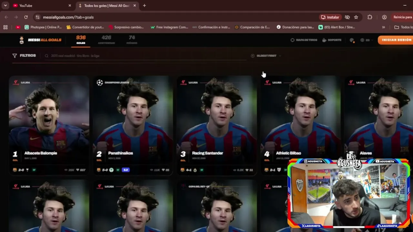The image size is (413, 232).
Task: Open goal card 1 Albacete Balompie
Action: 49,126
